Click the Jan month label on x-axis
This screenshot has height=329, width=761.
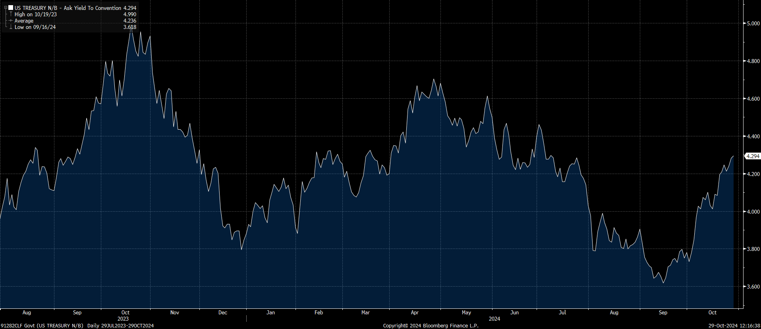point(270,312)
